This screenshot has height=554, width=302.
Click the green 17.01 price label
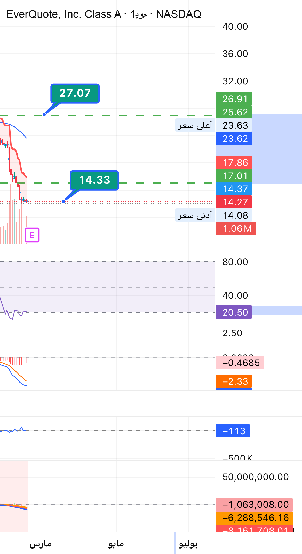pos(234,176)
